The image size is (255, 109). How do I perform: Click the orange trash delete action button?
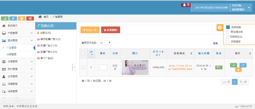click(x=238, y=70)
